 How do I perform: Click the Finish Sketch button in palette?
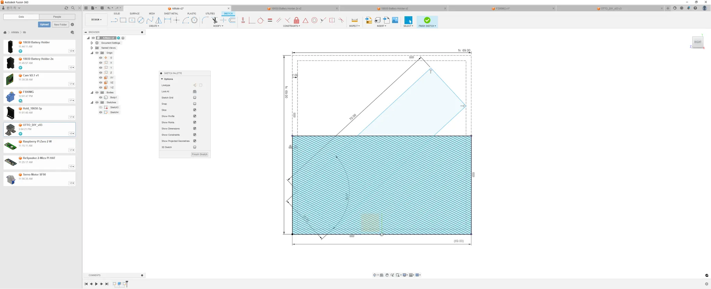[x=200, y=154]
